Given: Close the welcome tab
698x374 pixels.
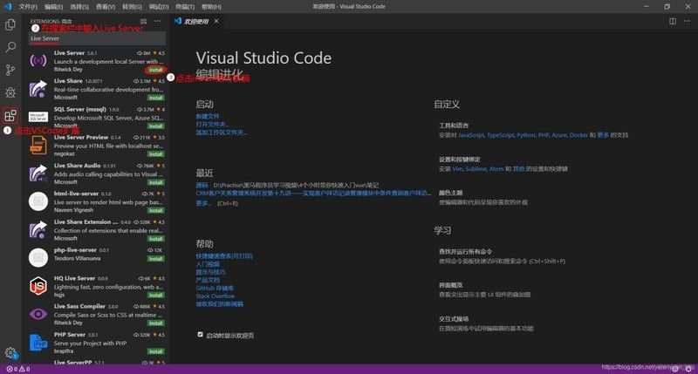Looking at the screenshot, I should pyautogui.click(x=216, y=21).
